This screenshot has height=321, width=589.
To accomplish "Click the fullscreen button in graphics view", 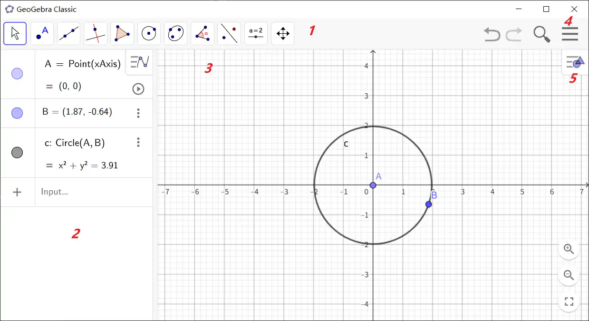I will click(x=569, y=301).
